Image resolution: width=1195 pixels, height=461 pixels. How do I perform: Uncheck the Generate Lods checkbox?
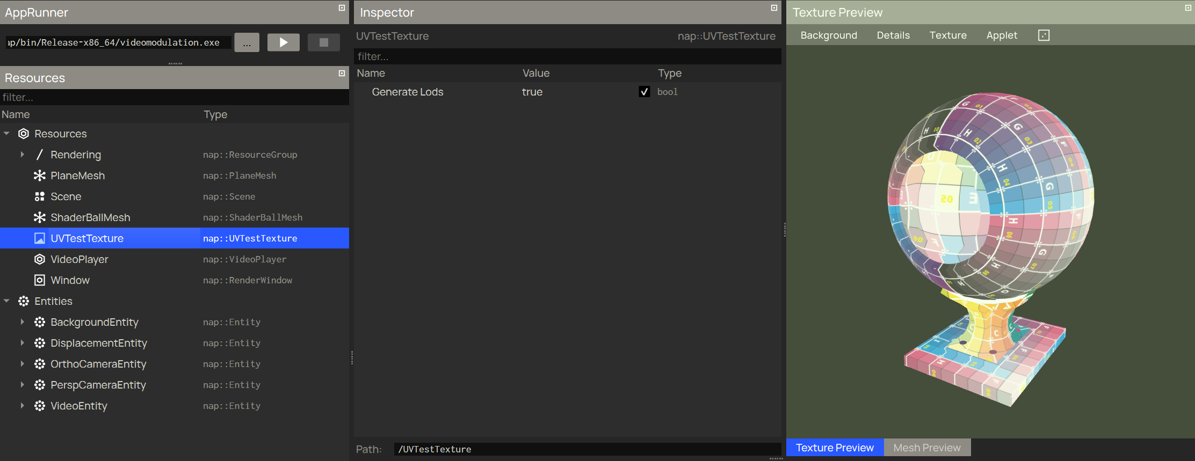tap(644, 92)
